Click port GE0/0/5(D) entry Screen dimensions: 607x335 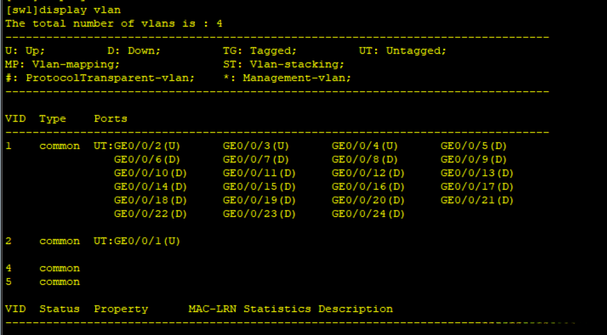click(474, 145)
